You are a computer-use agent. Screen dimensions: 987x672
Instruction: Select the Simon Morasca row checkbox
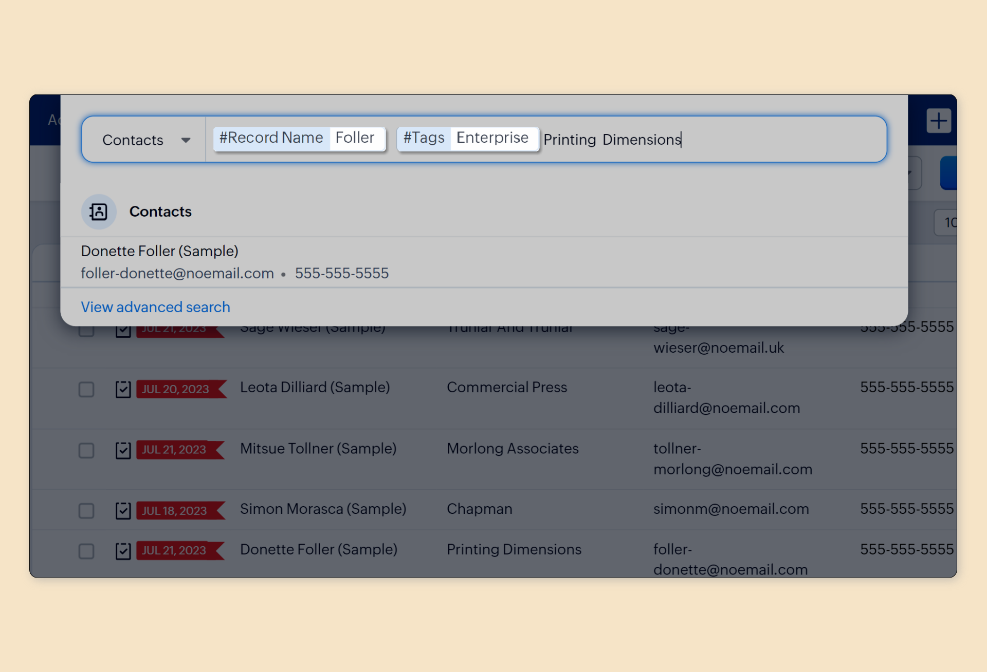86,511
